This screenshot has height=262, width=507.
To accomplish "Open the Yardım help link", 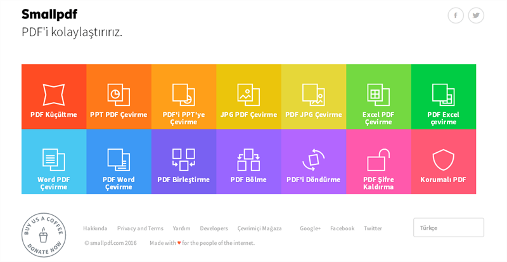I will pyautogui.click(x=181, y=228).
